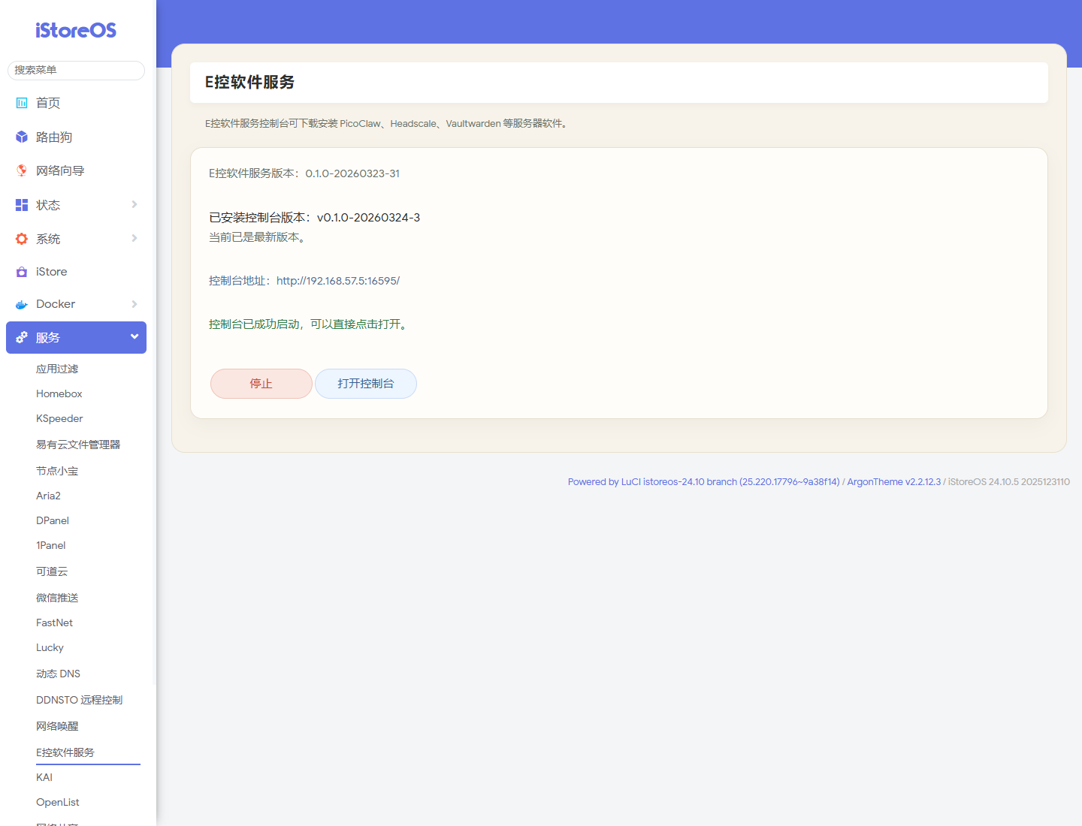
Task: Select DDNSTO 远程控制 from services
Action: tap(79, 700)
